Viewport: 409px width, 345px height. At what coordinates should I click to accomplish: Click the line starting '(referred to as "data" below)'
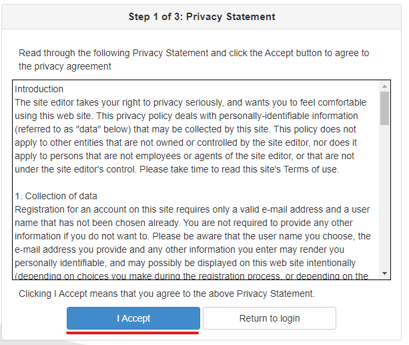[x=185, y=129]
